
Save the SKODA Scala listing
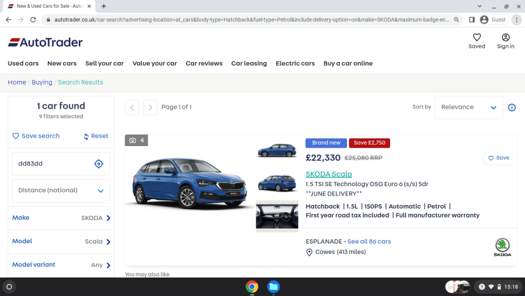[x=499, y=158]
